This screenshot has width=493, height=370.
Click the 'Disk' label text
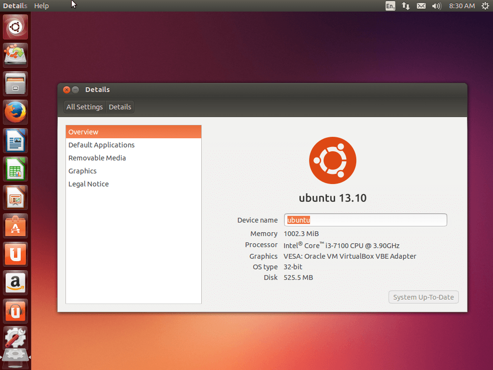point(271,277)
